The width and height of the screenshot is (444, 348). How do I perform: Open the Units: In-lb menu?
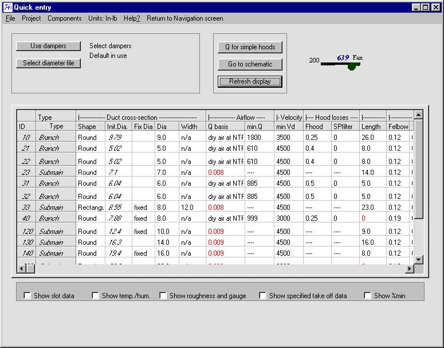point(103,18)
